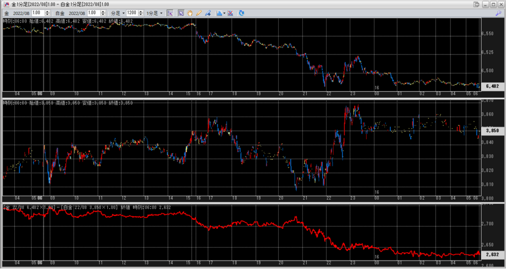Open the wrench settings icon
Screen dimensions: 506x269
pyautogui.click(x=498, y=13)
